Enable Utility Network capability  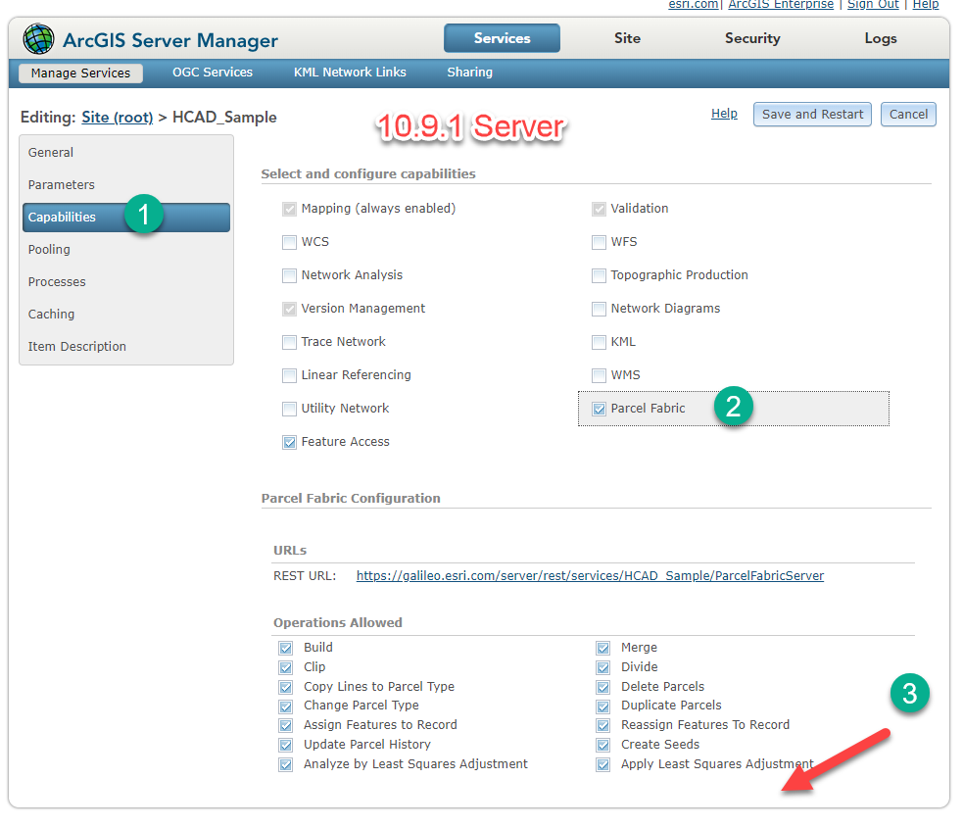(x=289, y=409)
